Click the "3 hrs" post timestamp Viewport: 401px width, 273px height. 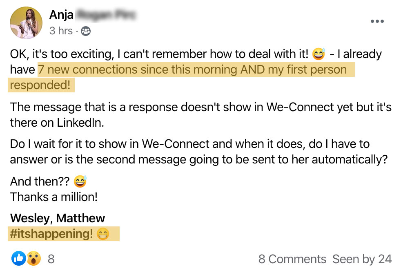click(x=61, y=31)
